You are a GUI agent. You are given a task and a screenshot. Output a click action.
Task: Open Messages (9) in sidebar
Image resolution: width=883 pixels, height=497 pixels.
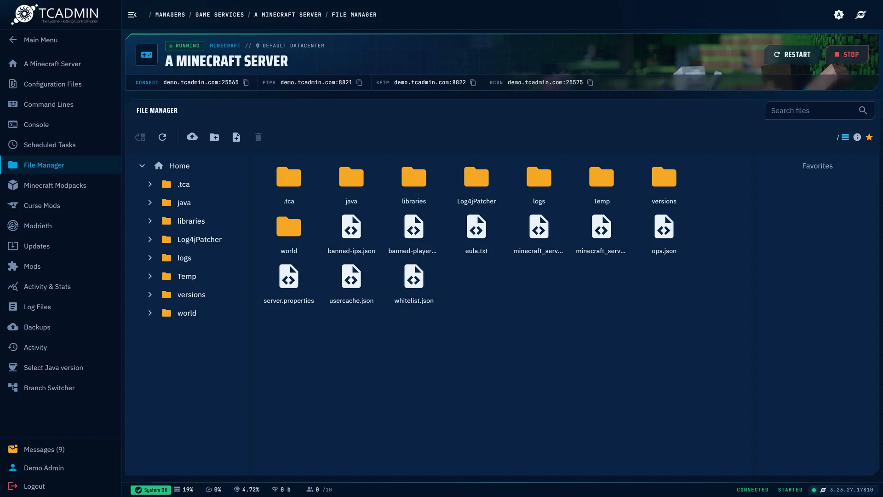tap(61, 449)
